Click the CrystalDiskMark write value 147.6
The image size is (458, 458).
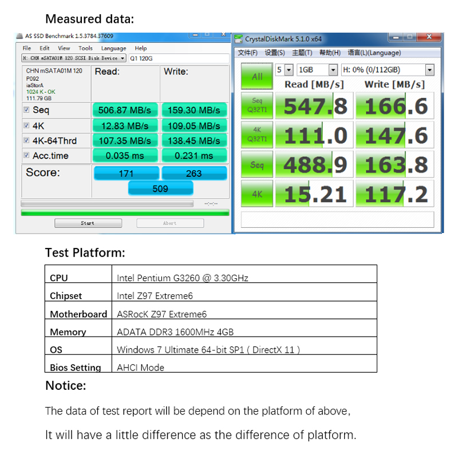coord(395,135)
